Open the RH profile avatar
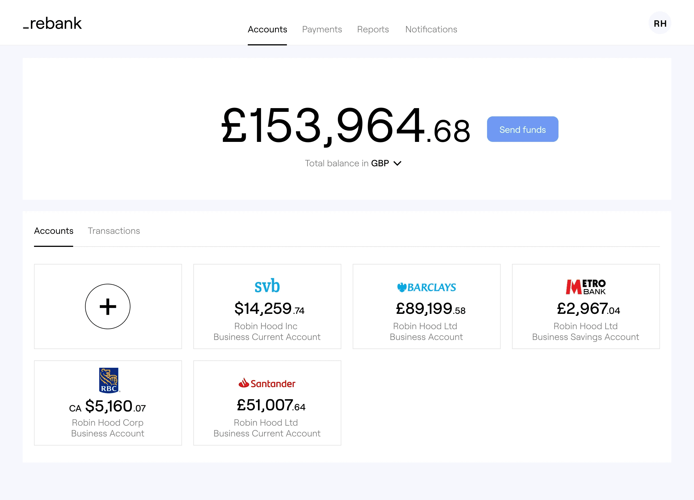 pyautogui.click(x=660, y=23)
